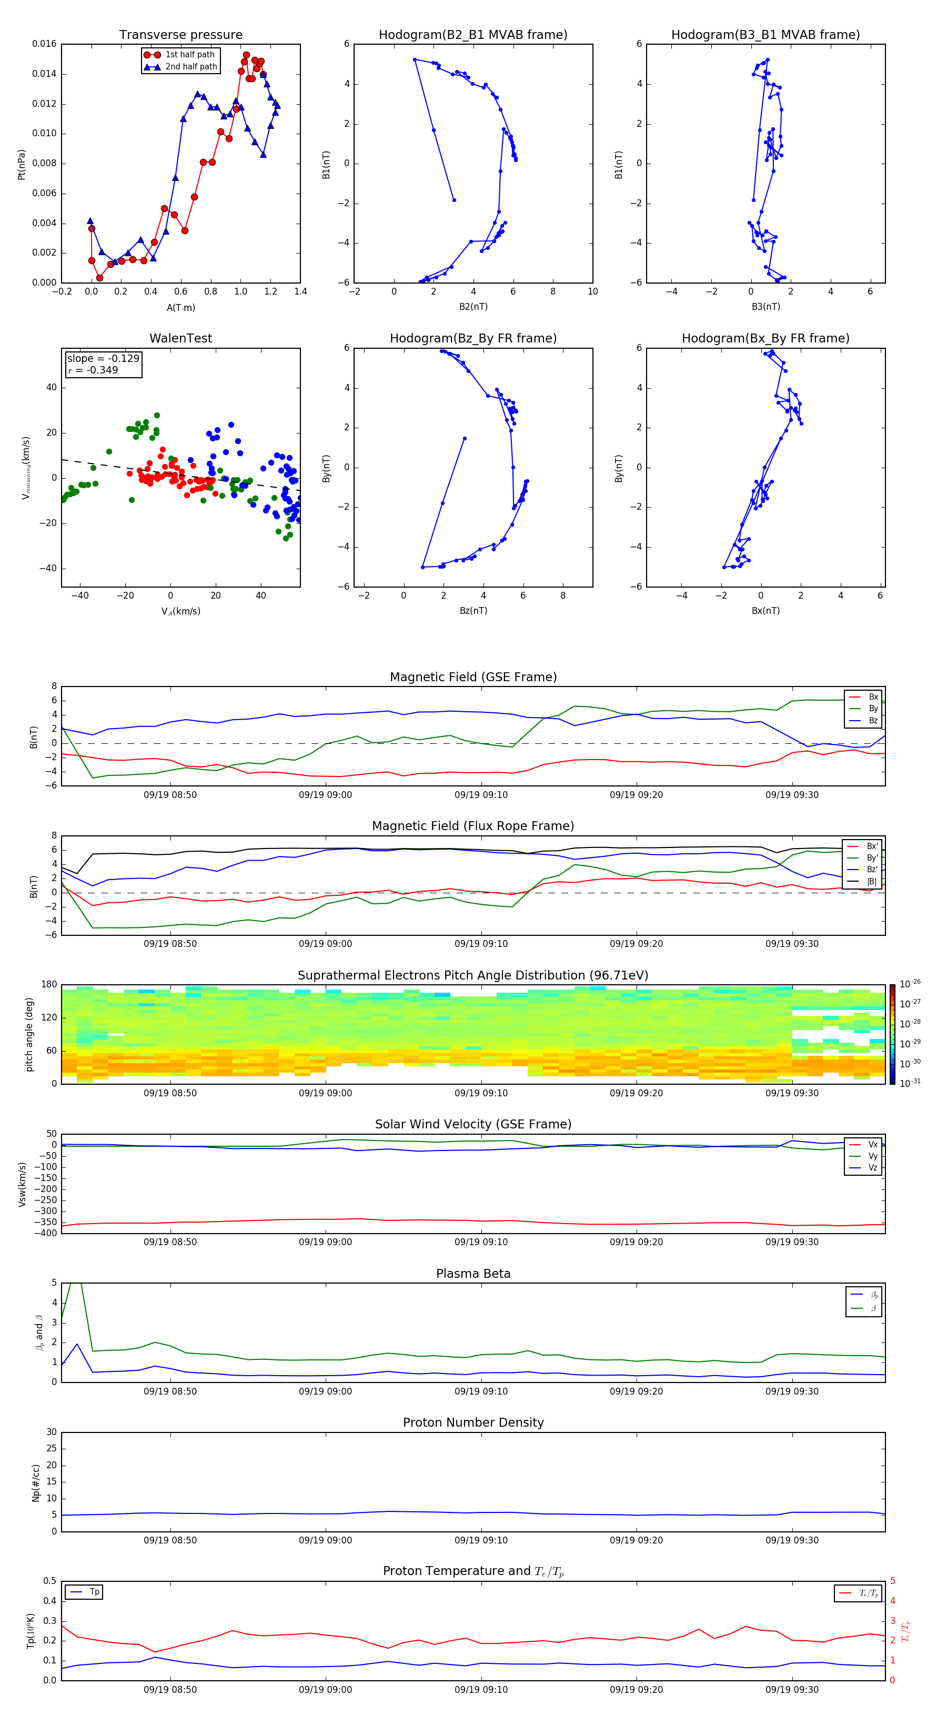Click the 'Pt(nPa)' y-axis label
947x1736 pixels.
(22, 164)
